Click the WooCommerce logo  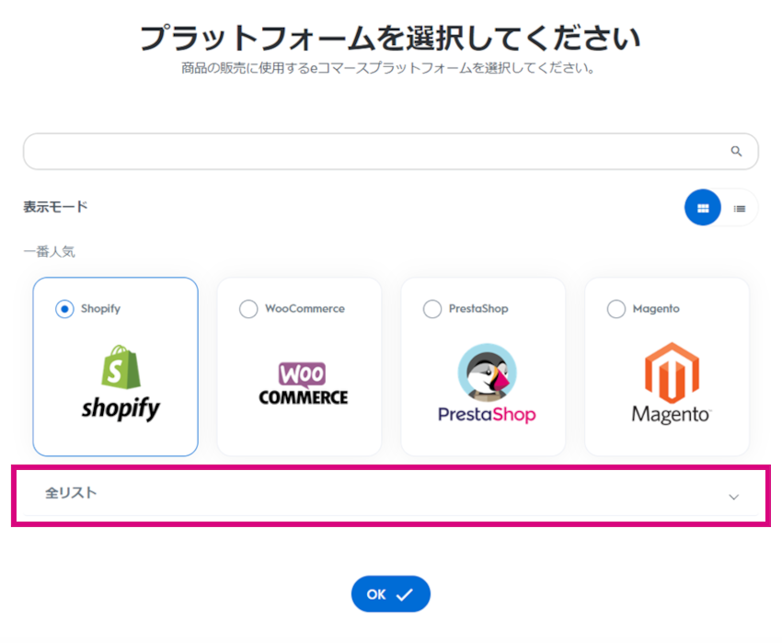pos(304,383)
